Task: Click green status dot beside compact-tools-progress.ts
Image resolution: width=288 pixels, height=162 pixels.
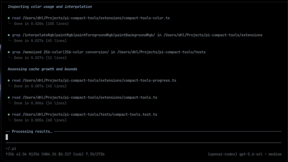Action: (9, 80)
